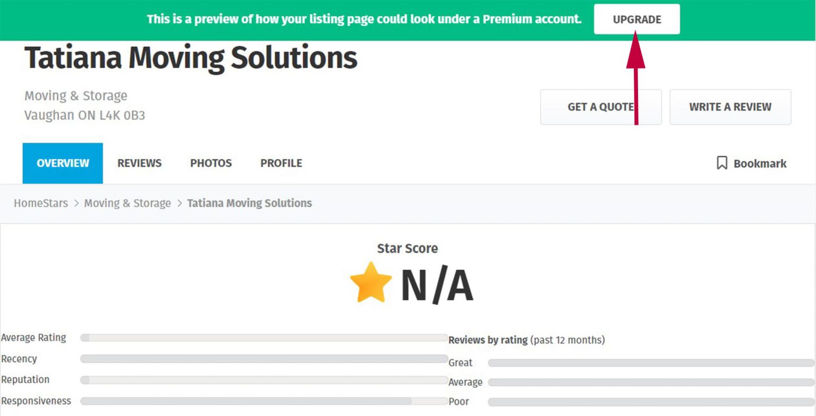Click the Average Rating progress bar

264,337
